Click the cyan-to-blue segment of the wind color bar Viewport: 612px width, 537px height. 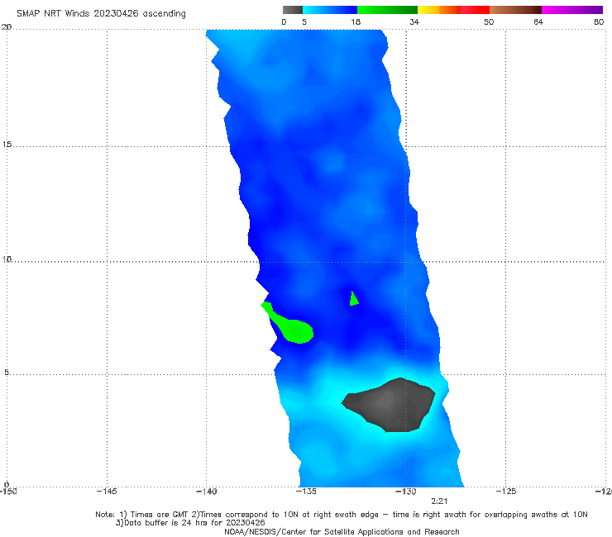[330, 10]
